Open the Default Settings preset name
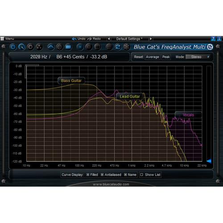The image size is (223, 223). tap(129, 39)
